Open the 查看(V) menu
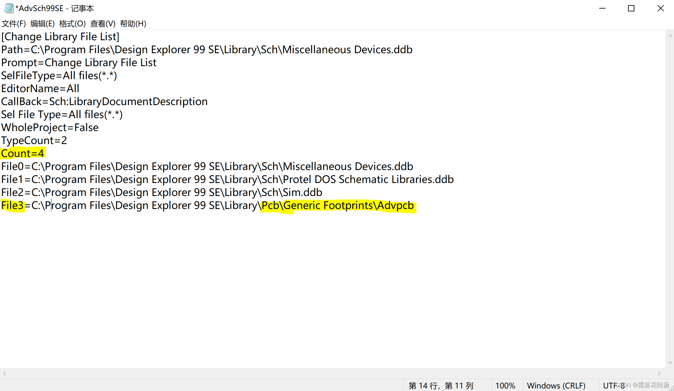Screen dimensions: 674x391 [103, 23]
